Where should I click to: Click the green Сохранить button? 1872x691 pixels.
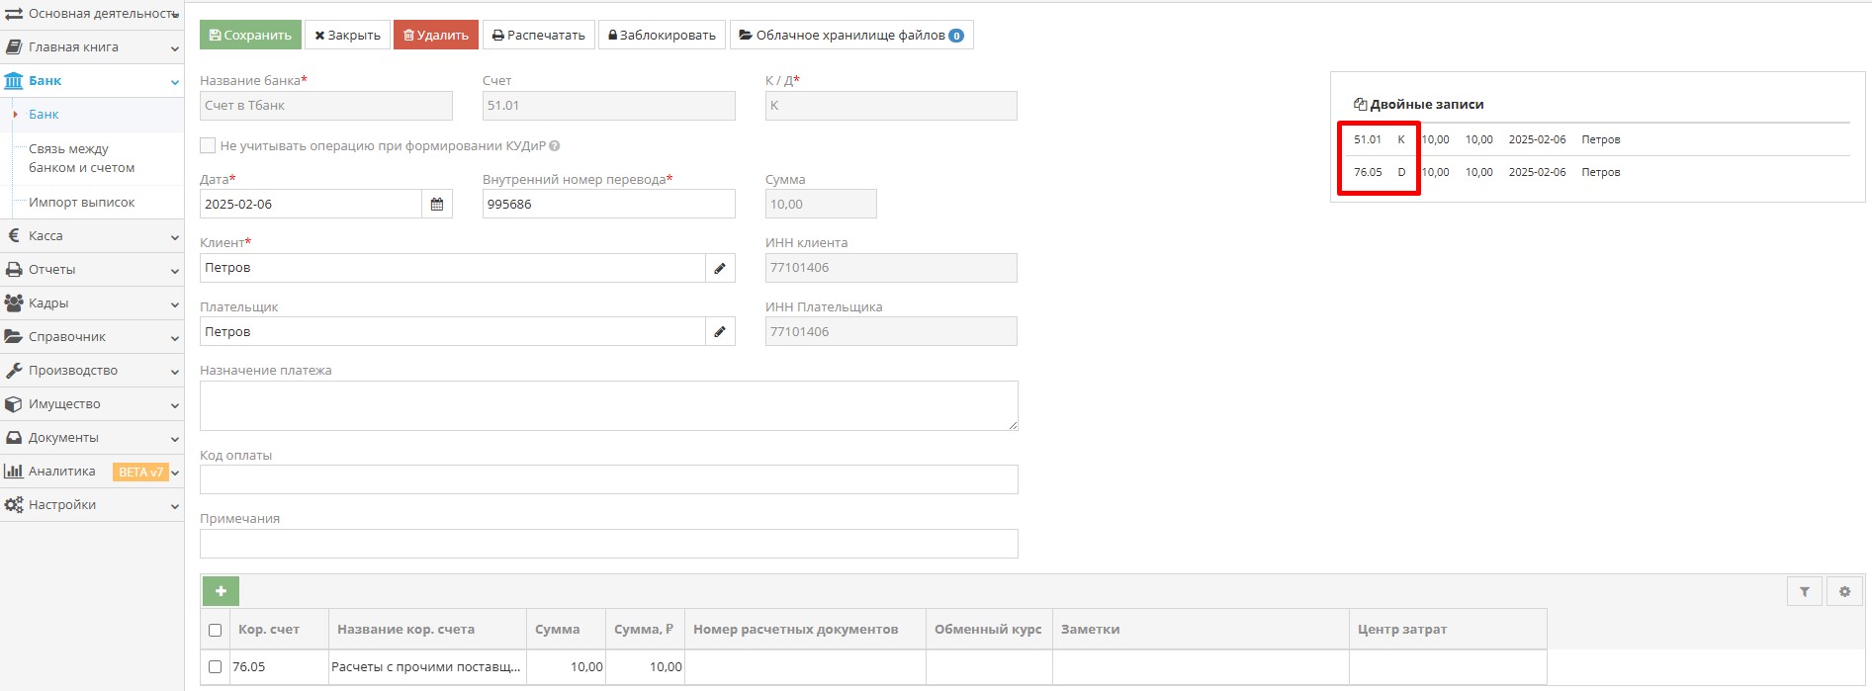coord(250,36)
